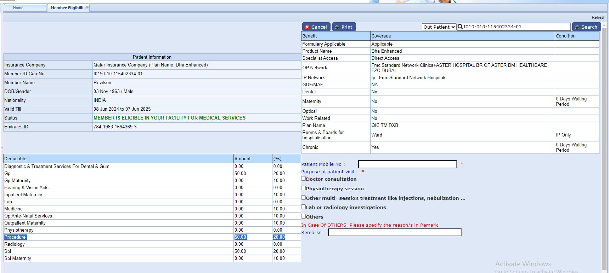
Task: Select the Member Eligibility tab
Action: point(67,8)
